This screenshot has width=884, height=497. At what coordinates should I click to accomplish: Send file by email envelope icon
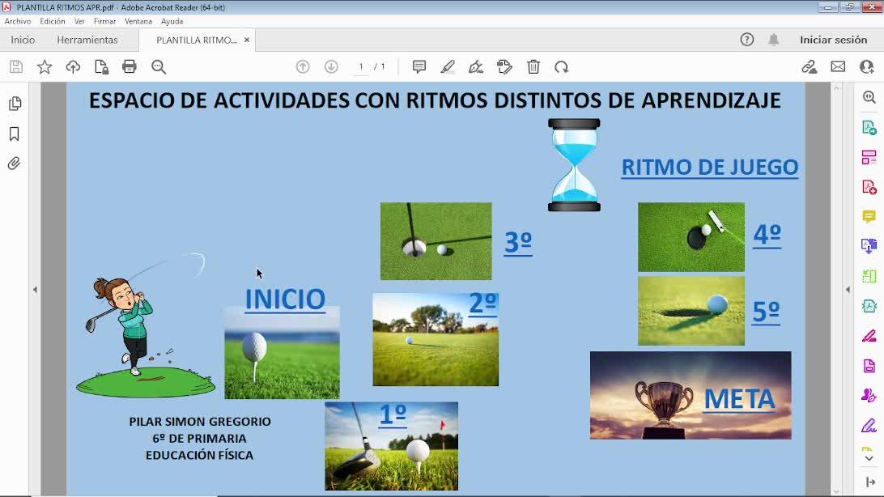coord(838,67)
